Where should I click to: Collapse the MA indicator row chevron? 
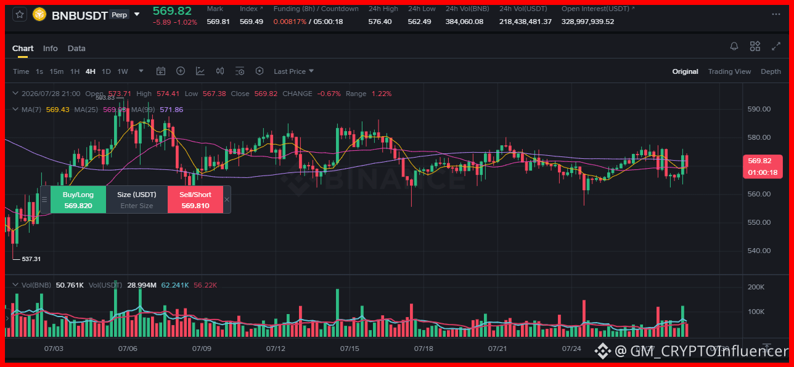(16, 109)
